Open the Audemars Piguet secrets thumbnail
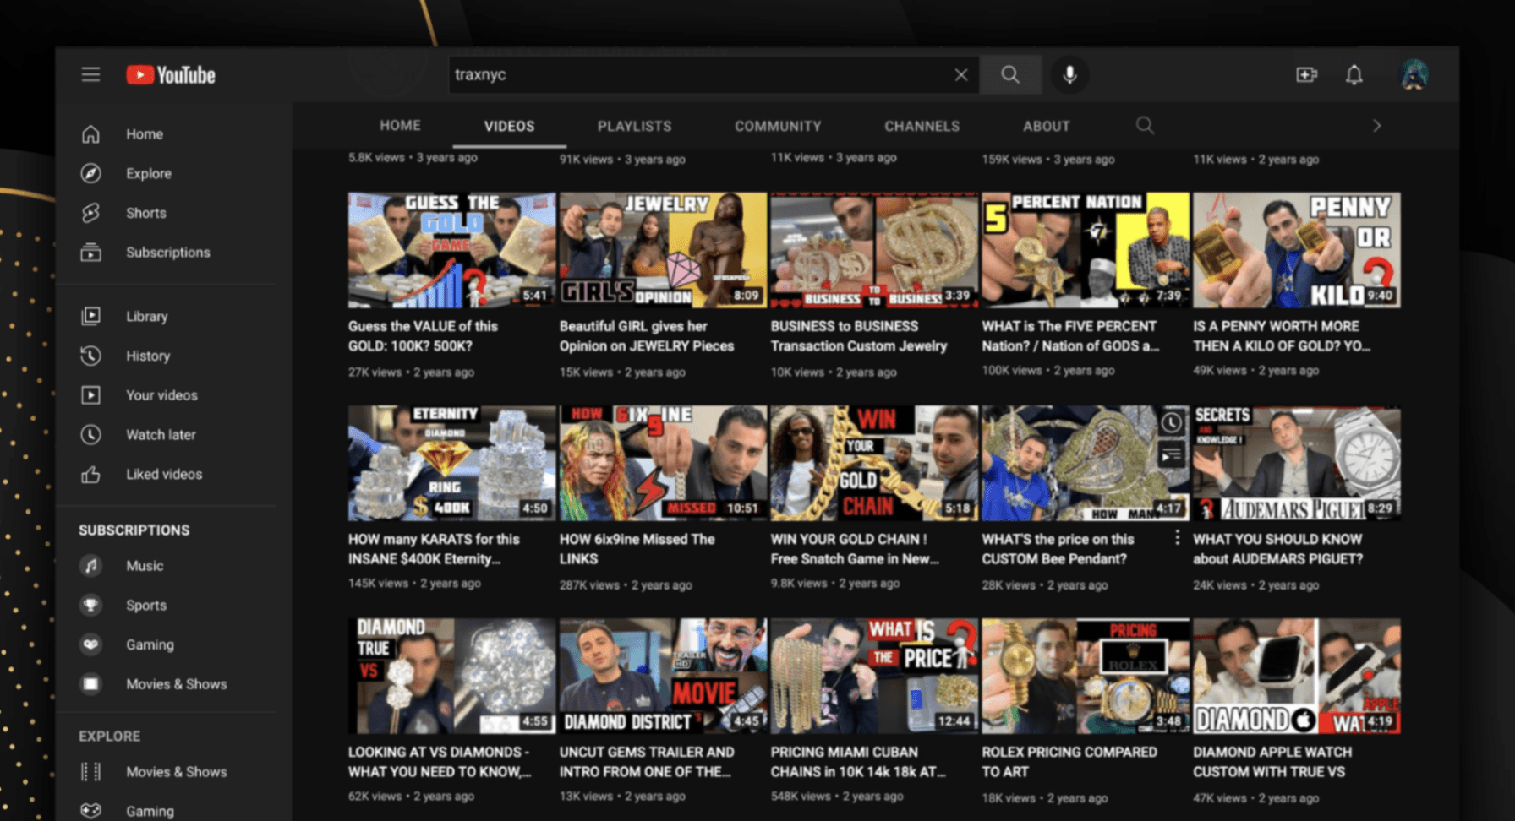The image size is (1515, 821). tap(1297, 463)
